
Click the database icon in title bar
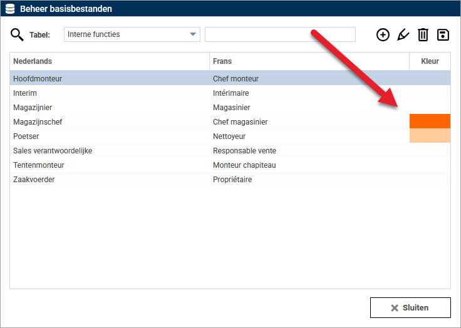tap(10, 9)
